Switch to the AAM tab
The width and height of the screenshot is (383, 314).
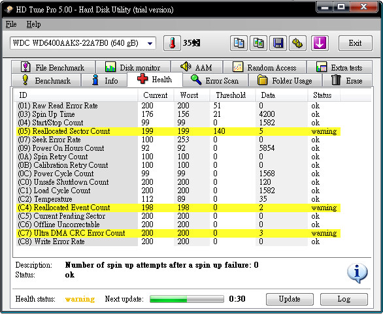pyautogui.click(x=197, y=67)
